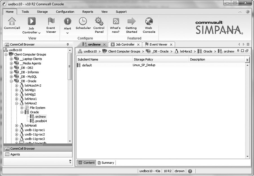
Task: Switch to the Job Controller tab
Action: click(x=125, y=44)
